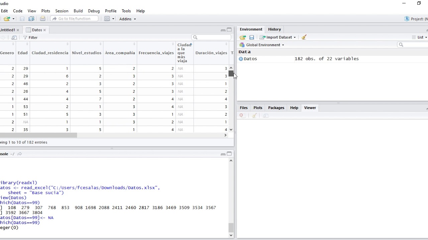Switch to the Environment tab
Image resolution: width=428 pixels, height=240 pixels.
(251, 29)
